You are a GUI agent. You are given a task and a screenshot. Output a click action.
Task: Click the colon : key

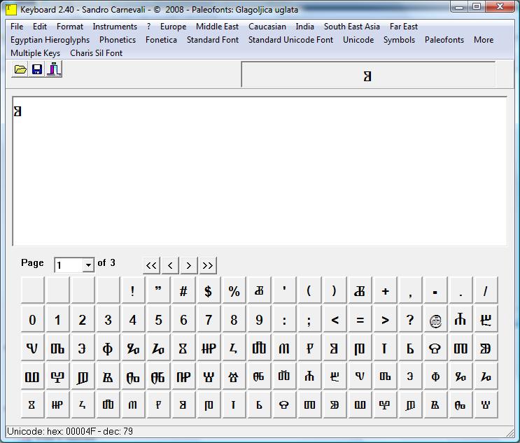click(284, 320)
